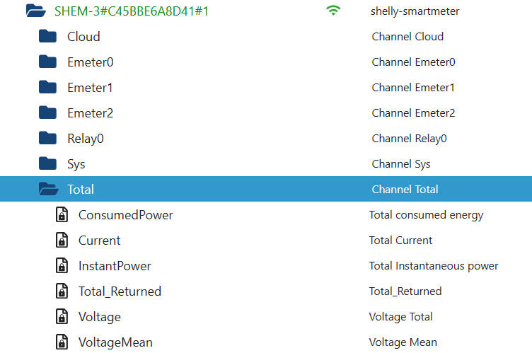Image resolution: width=532 pixels, height=353 pixels.
Task: Expand the Sys folder icon
Action: pyautogui.click(x=47, y=163)
